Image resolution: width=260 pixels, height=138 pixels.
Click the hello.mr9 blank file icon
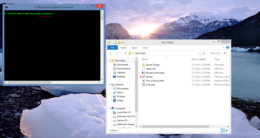pos(143,69)
